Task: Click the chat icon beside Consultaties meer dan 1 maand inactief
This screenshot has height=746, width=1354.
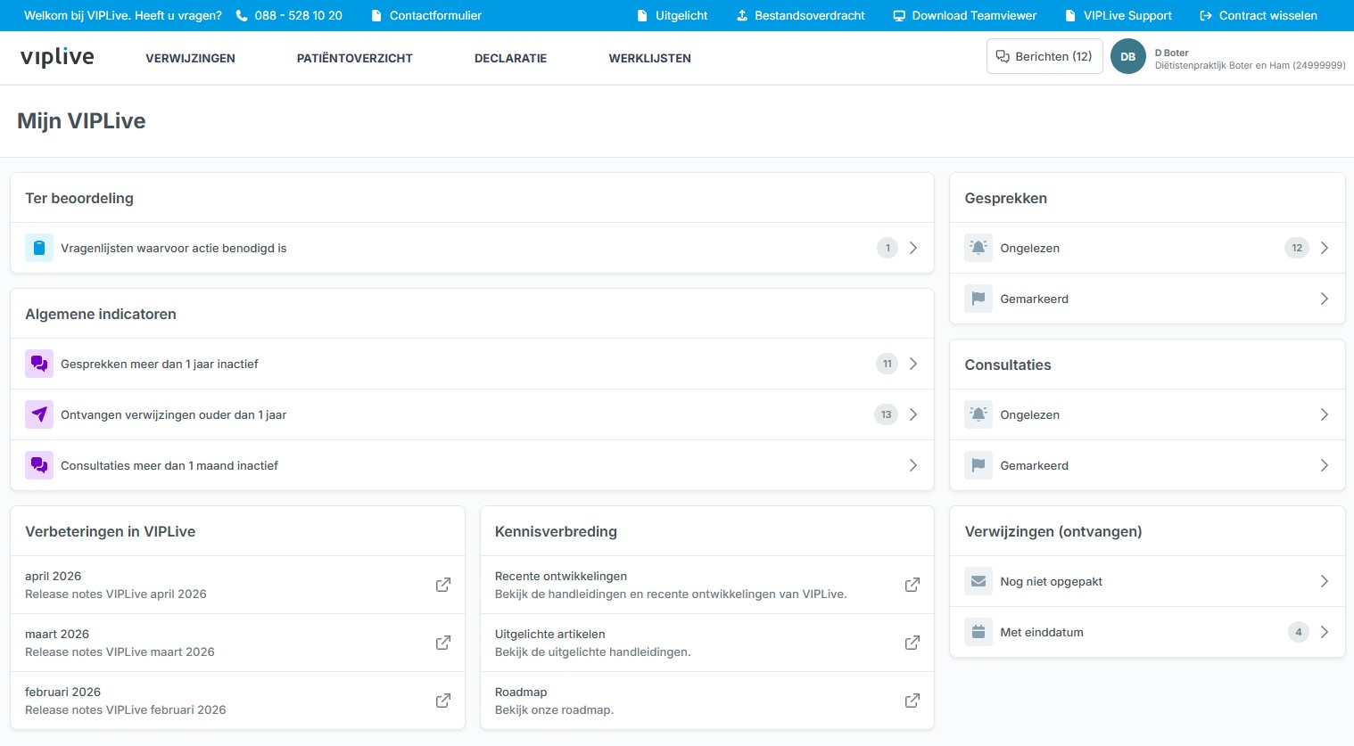Action: coord(39,465)
